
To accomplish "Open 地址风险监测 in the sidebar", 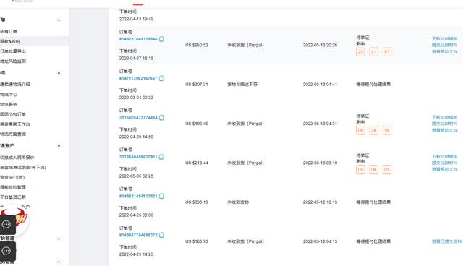I will [13, 61].
